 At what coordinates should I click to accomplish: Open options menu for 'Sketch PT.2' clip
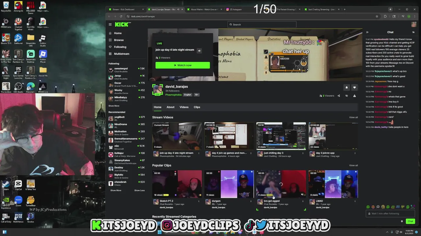coord(199,201)
